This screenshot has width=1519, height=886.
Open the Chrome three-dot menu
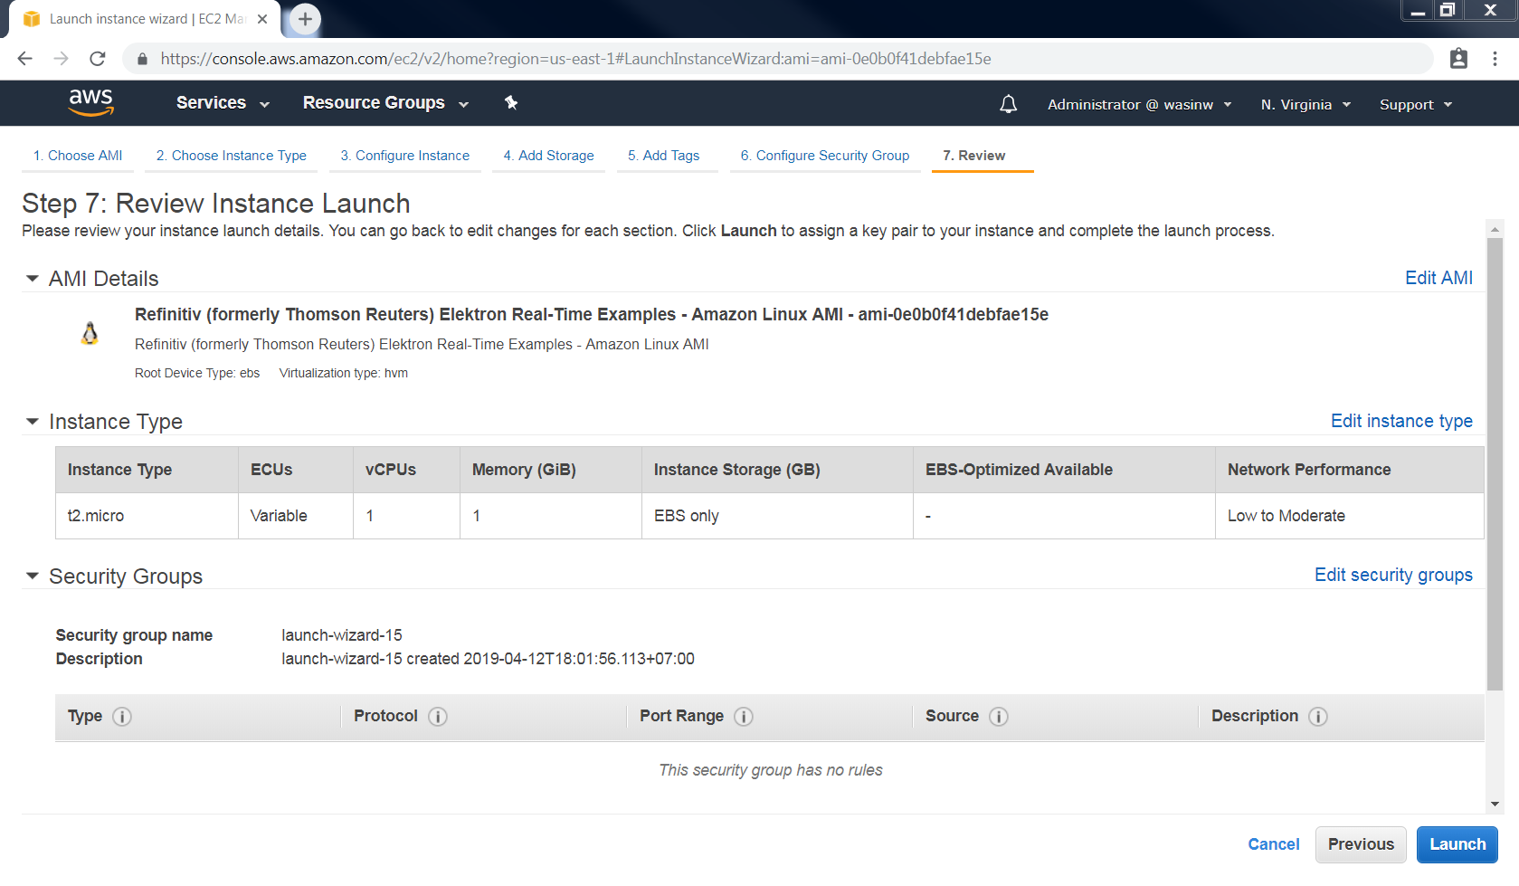coord(1495,59)
